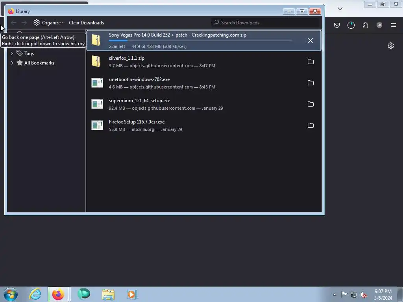Click the Show Desktop button
The height and width of the screenshot is (302, 403).
400,294
